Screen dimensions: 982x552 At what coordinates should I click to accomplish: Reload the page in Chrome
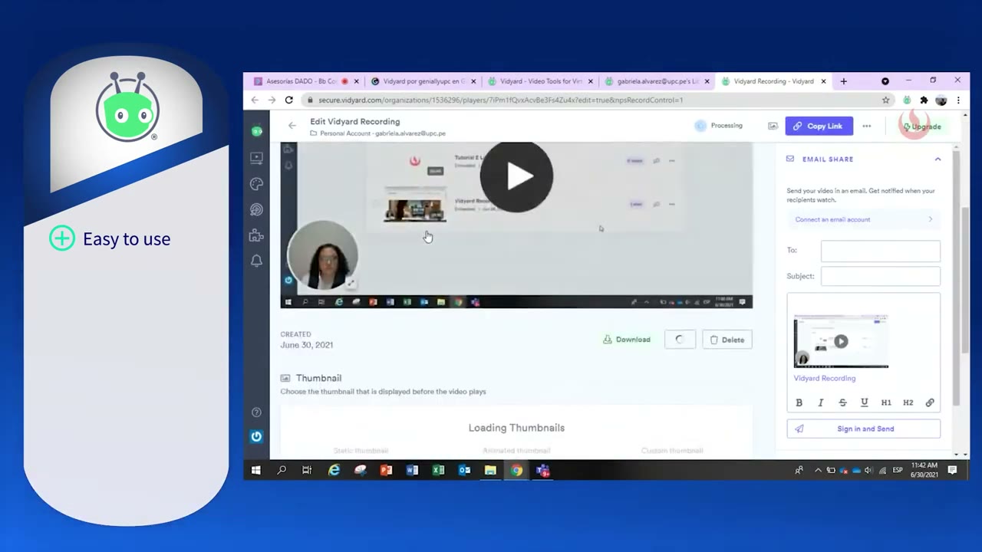coord(288,100)
